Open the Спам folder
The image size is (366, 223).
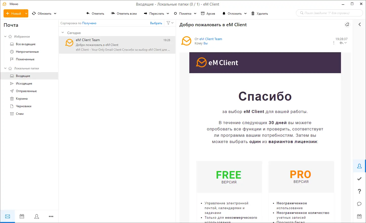(x=20, y=114)
